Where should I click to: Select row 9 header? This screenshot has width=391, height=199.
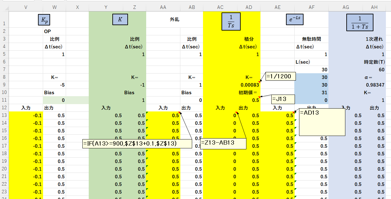tap(4, 85)
